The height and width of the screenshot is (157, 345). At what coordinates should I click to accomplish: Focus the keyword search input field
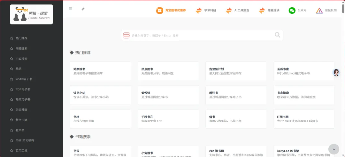coord(202,35)
